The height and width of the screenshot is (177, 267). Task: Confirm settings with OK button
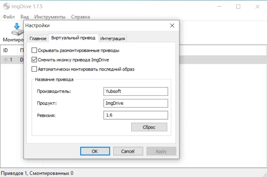(95, 151)
